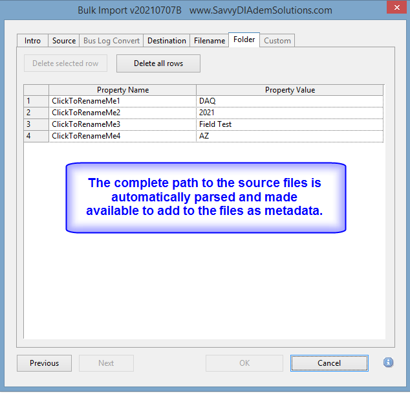
Task: Select the ClickToRenameMe2 cell
Action: tap(123, 113)
